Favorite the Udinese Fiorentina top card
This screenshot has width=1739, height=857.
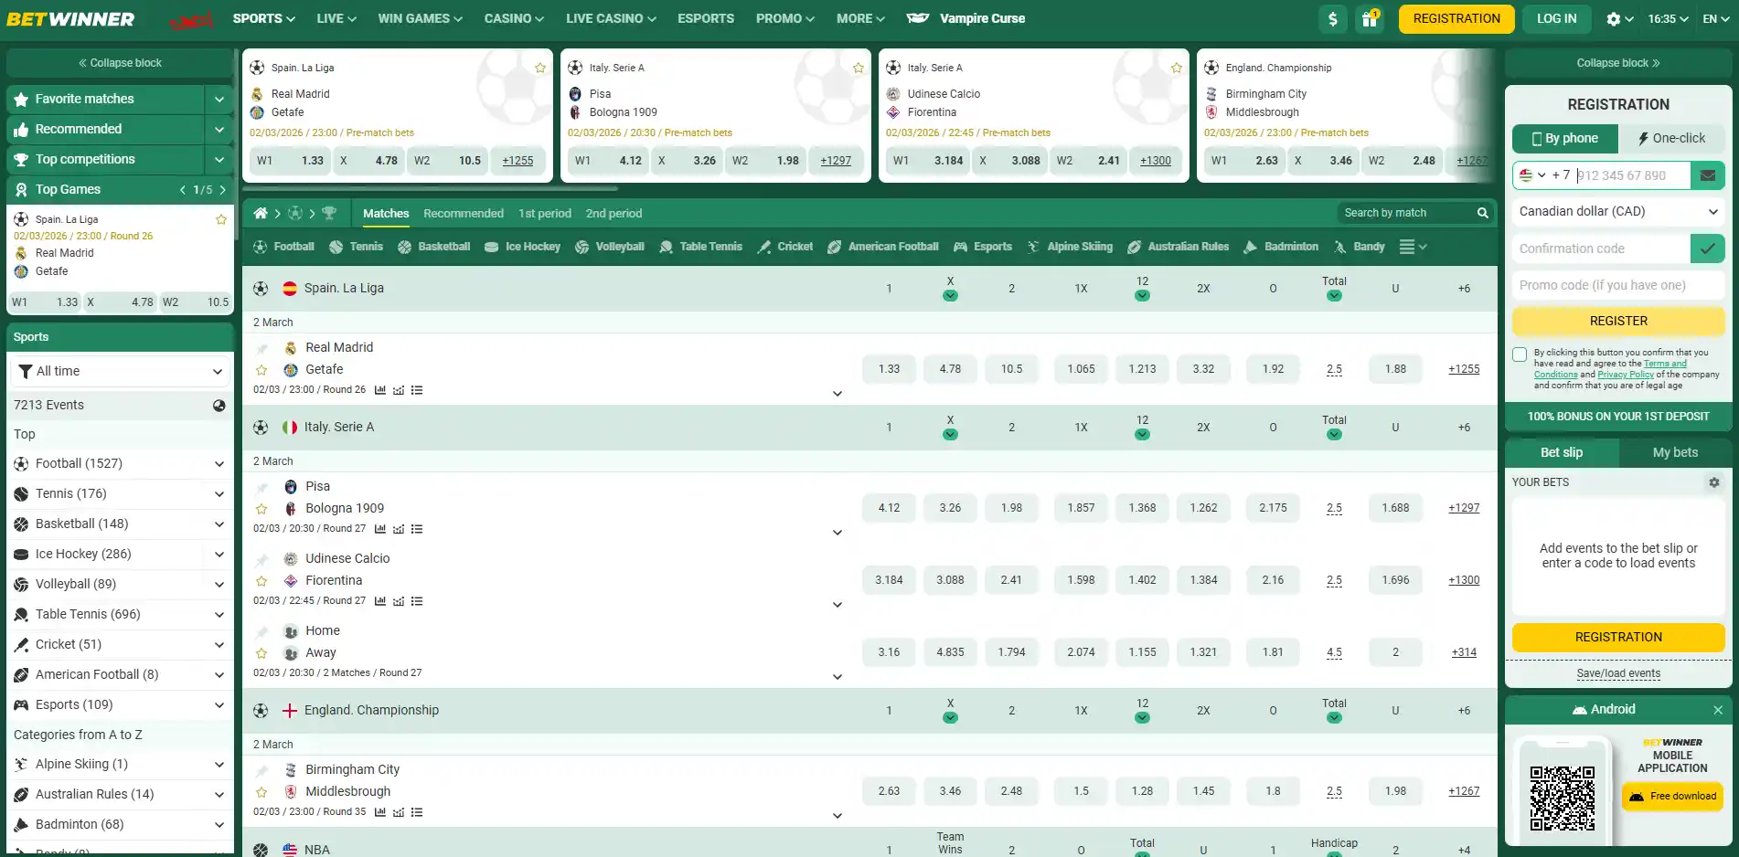click(x=1177, y=68)
